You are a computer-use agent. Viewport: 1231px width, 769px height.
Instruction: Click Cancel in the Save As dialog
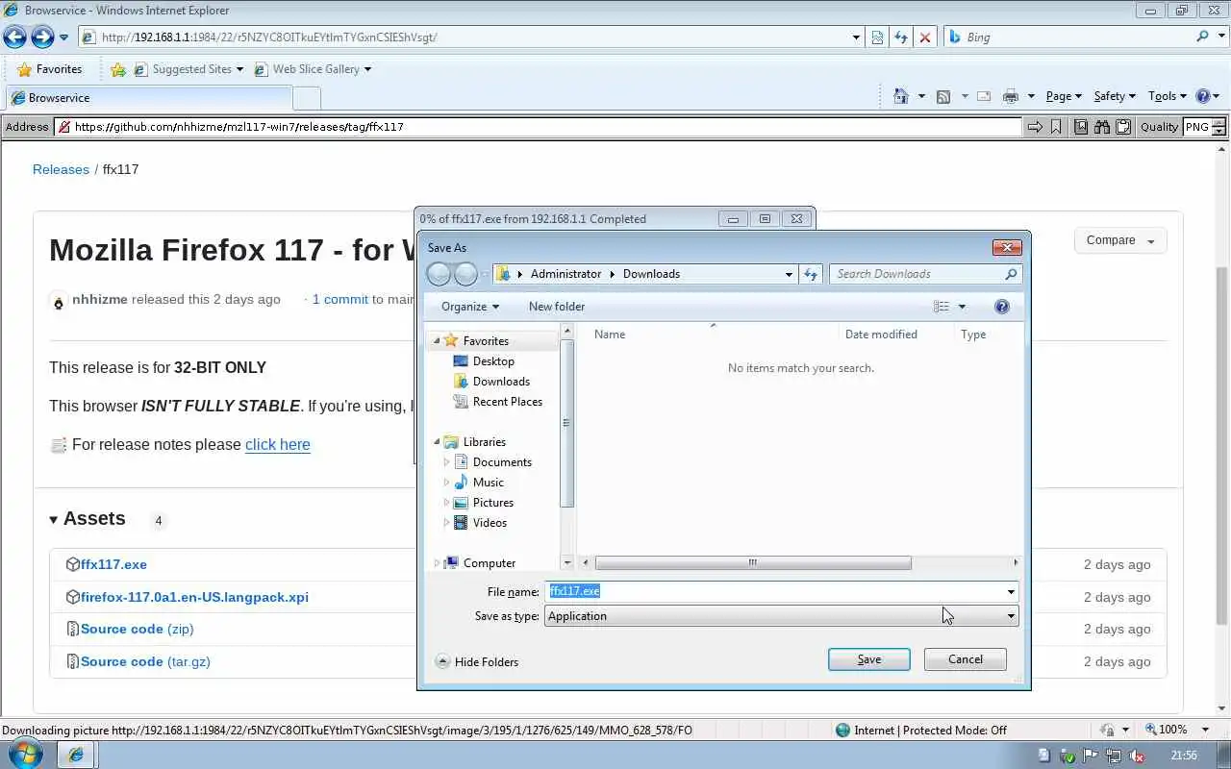966,659
